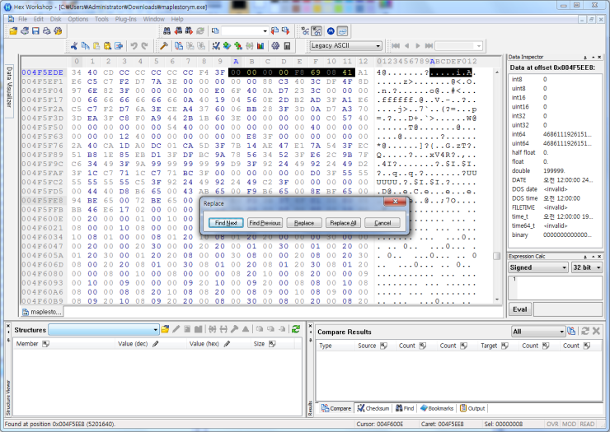Open the Tools menu
The width and height of the screenshot is (610, 432).
[102, 19]
